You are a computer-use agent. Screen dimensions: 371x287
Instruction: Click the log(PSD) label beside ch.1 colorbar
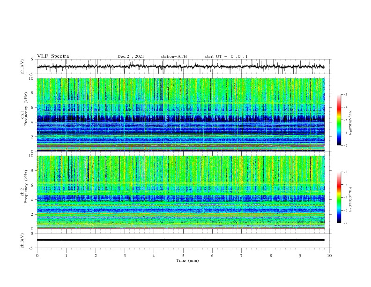coord(351,122)
